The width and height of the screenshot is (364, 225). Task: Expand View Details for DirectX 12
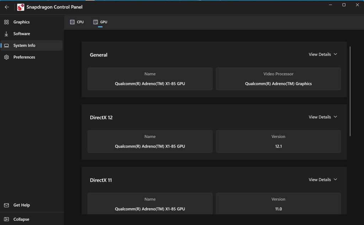click(x=322, y=117)
